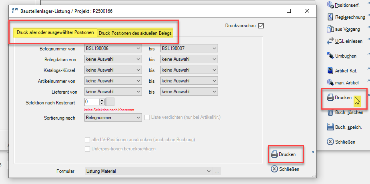The height and width of the screenshot is (184, 370).
Task: Click the Buch. speich. floppy disk icon
Action: 330,127
